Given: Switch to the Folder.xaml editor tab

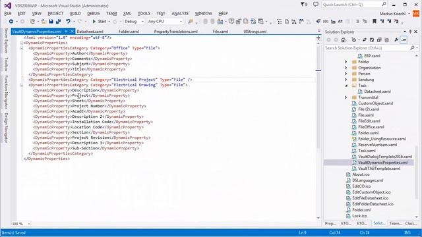Looking at the screenshot, I should 129,32.
